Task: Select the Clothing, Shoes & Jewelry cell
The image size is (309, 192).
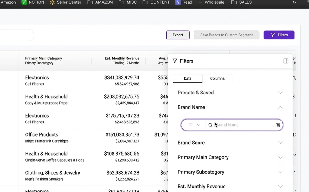Action: tap(53, 173)
